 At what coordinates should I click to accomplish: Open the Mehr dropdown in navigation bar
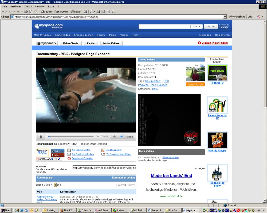tap(136, 35)
